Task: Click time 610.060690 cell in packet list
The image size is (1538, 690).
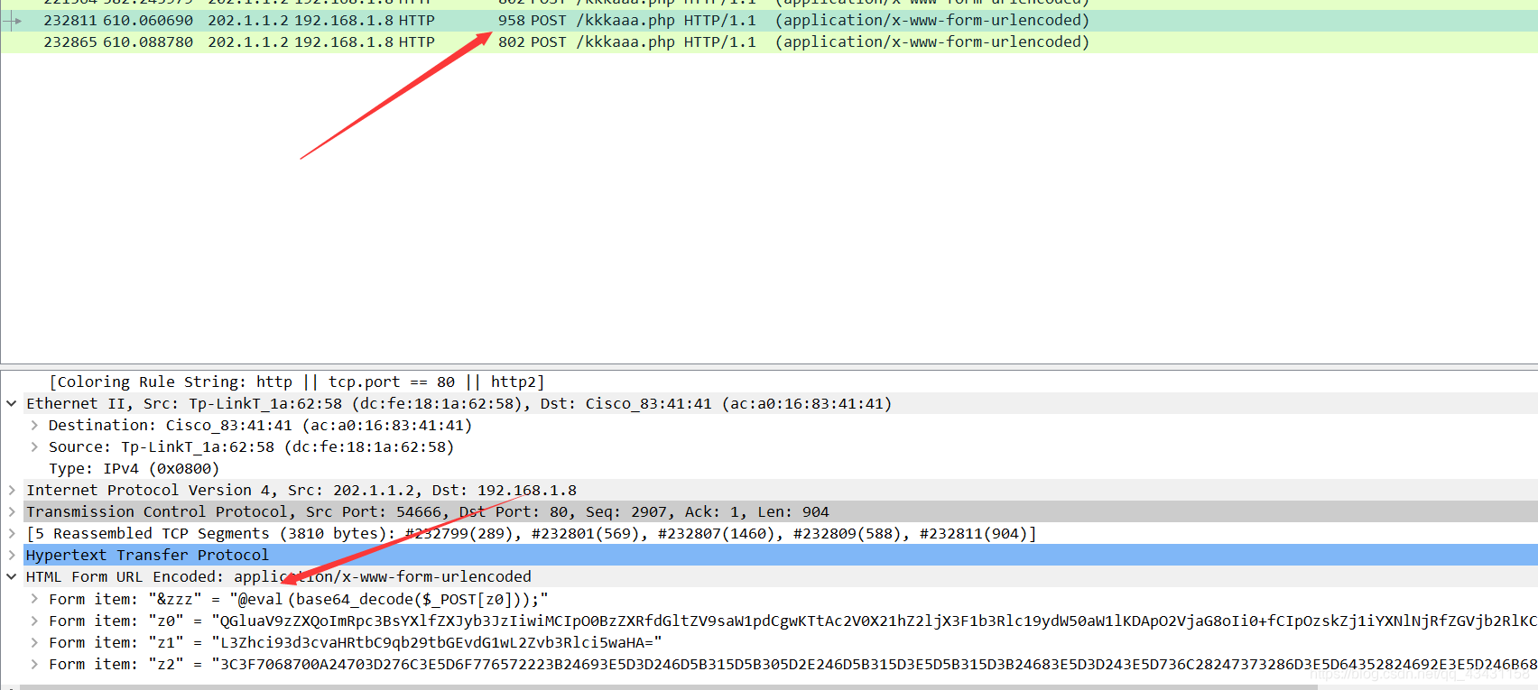Action: tap(148, 20)
